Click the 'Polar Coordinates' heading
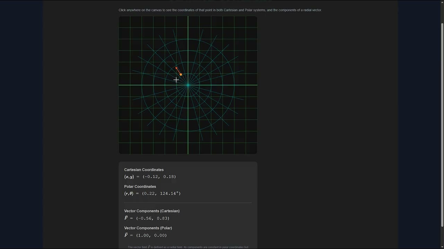 [x=140, y=187]
